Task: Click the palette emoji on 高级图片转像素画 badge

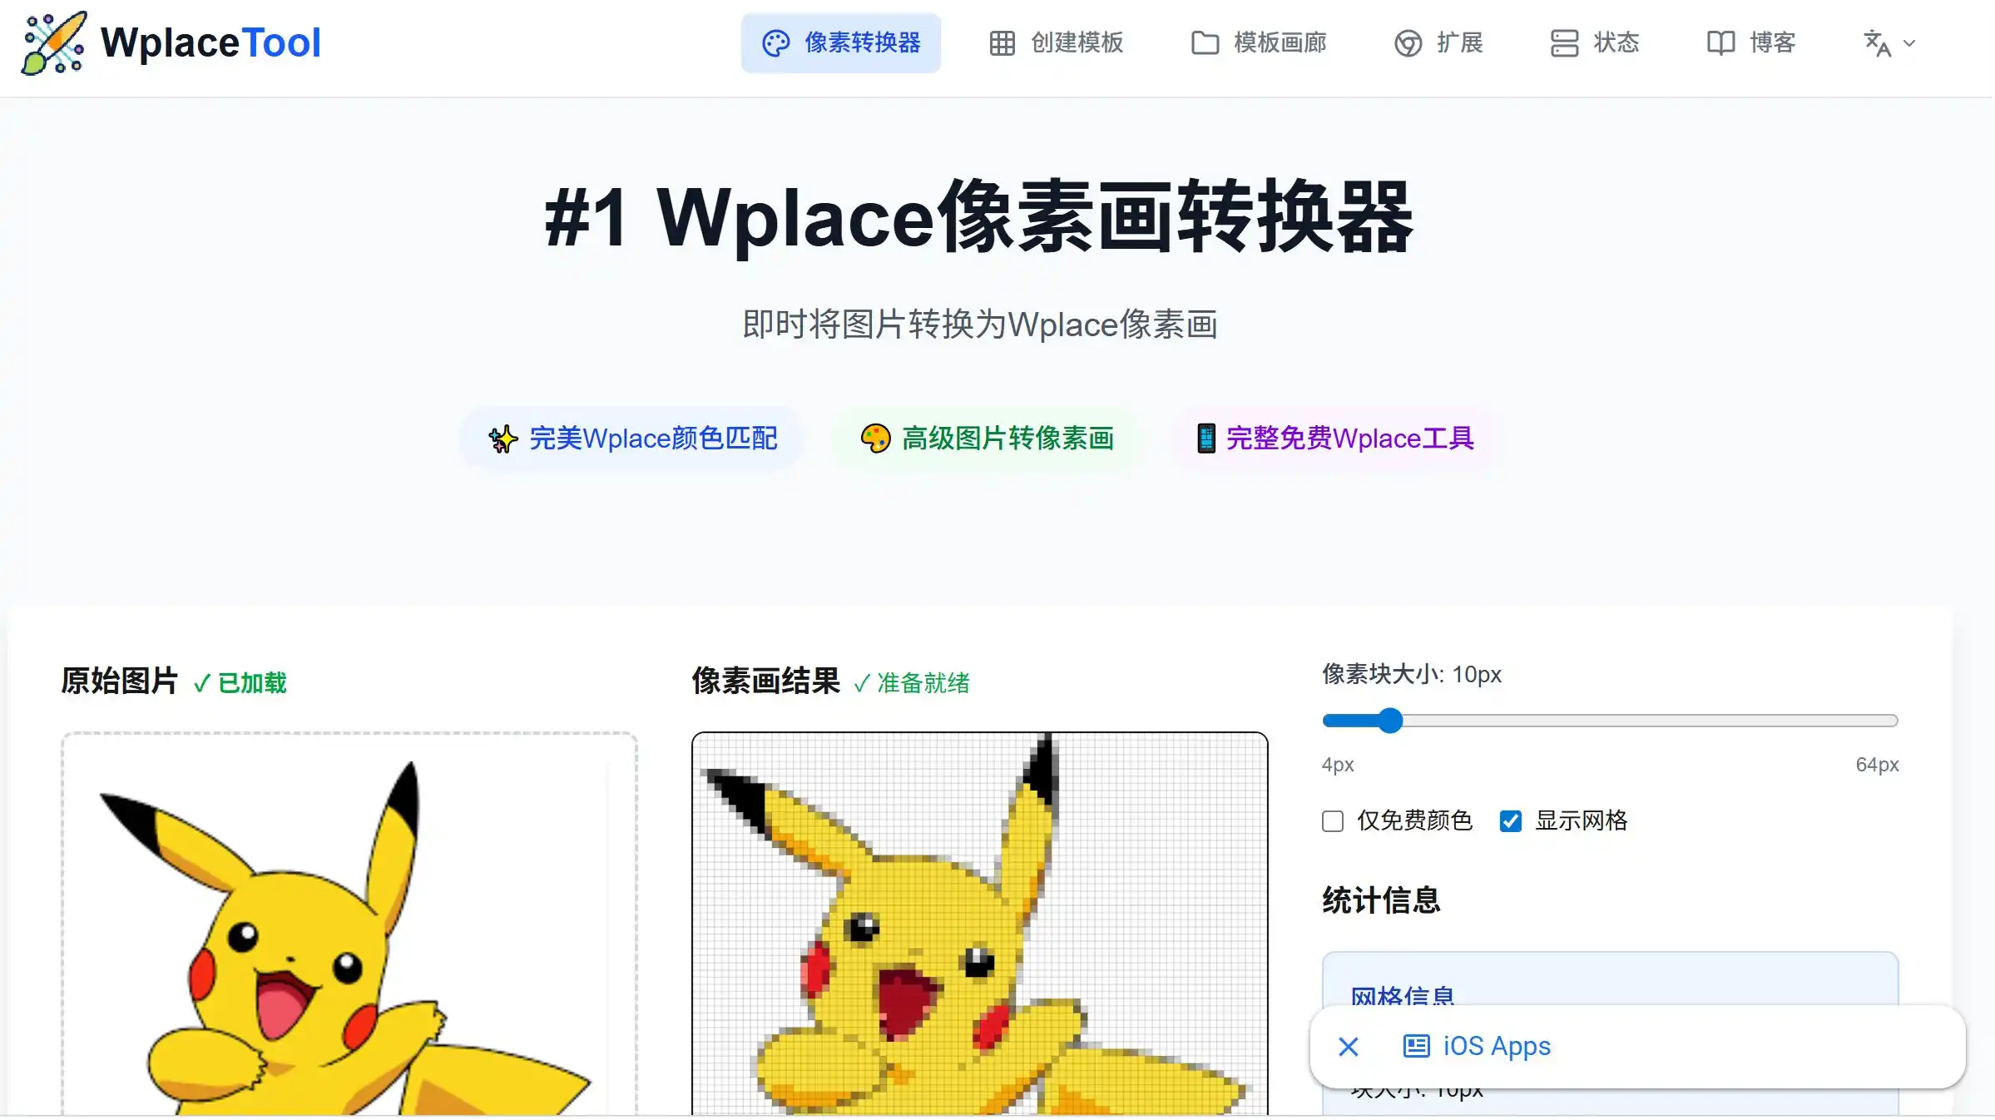Action: 875,439
